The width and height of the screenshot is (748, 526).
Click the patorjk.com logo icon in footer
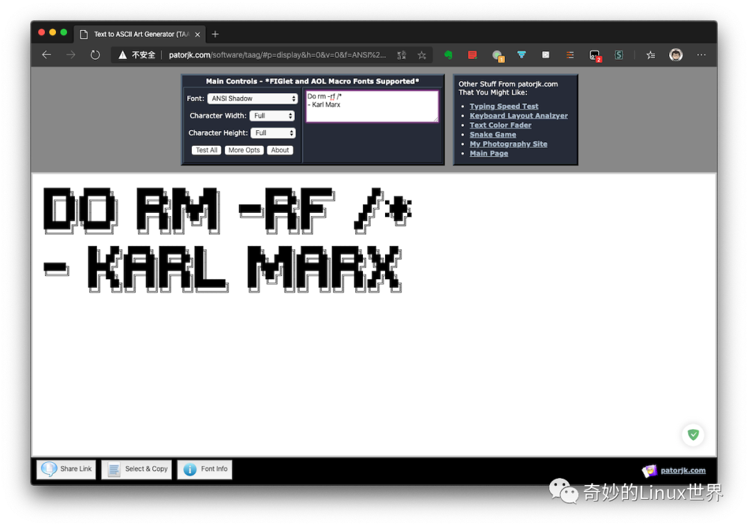(649, 471)
